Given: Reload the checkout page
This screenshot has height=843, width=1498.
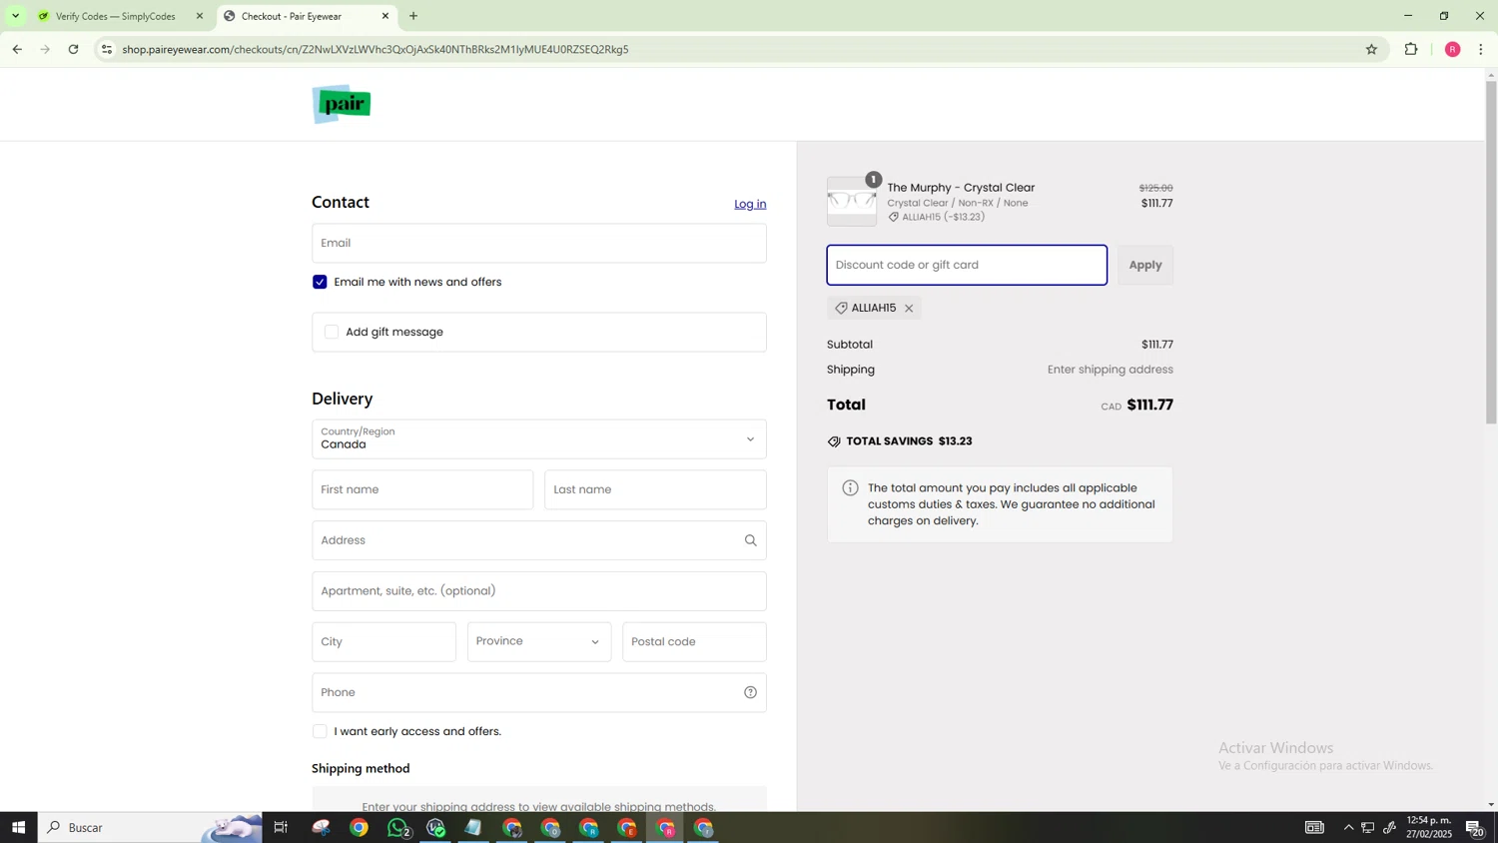Looking at the screenshot, I should (x=73, y=49).
